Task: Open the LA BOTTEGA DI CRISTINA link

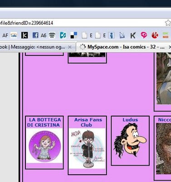Action: point(44,122)
